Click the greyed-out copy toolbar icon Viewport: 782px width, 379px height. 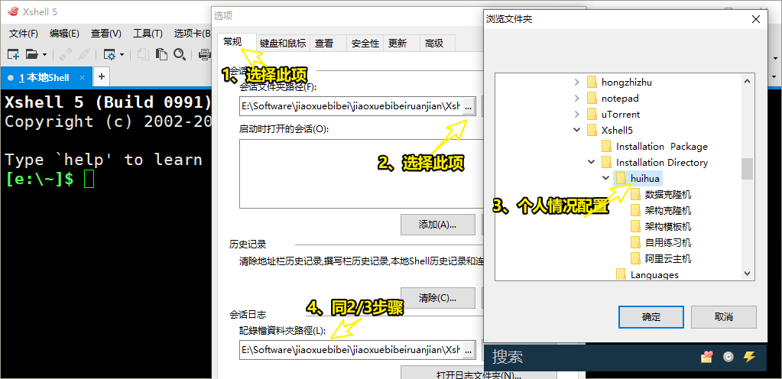click(x=143, y=54)
